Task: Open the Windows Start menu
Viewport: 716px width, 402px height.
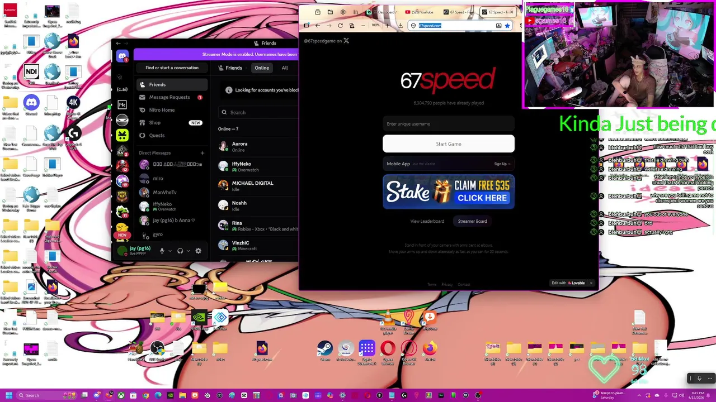Action: (x=8, y=395)
